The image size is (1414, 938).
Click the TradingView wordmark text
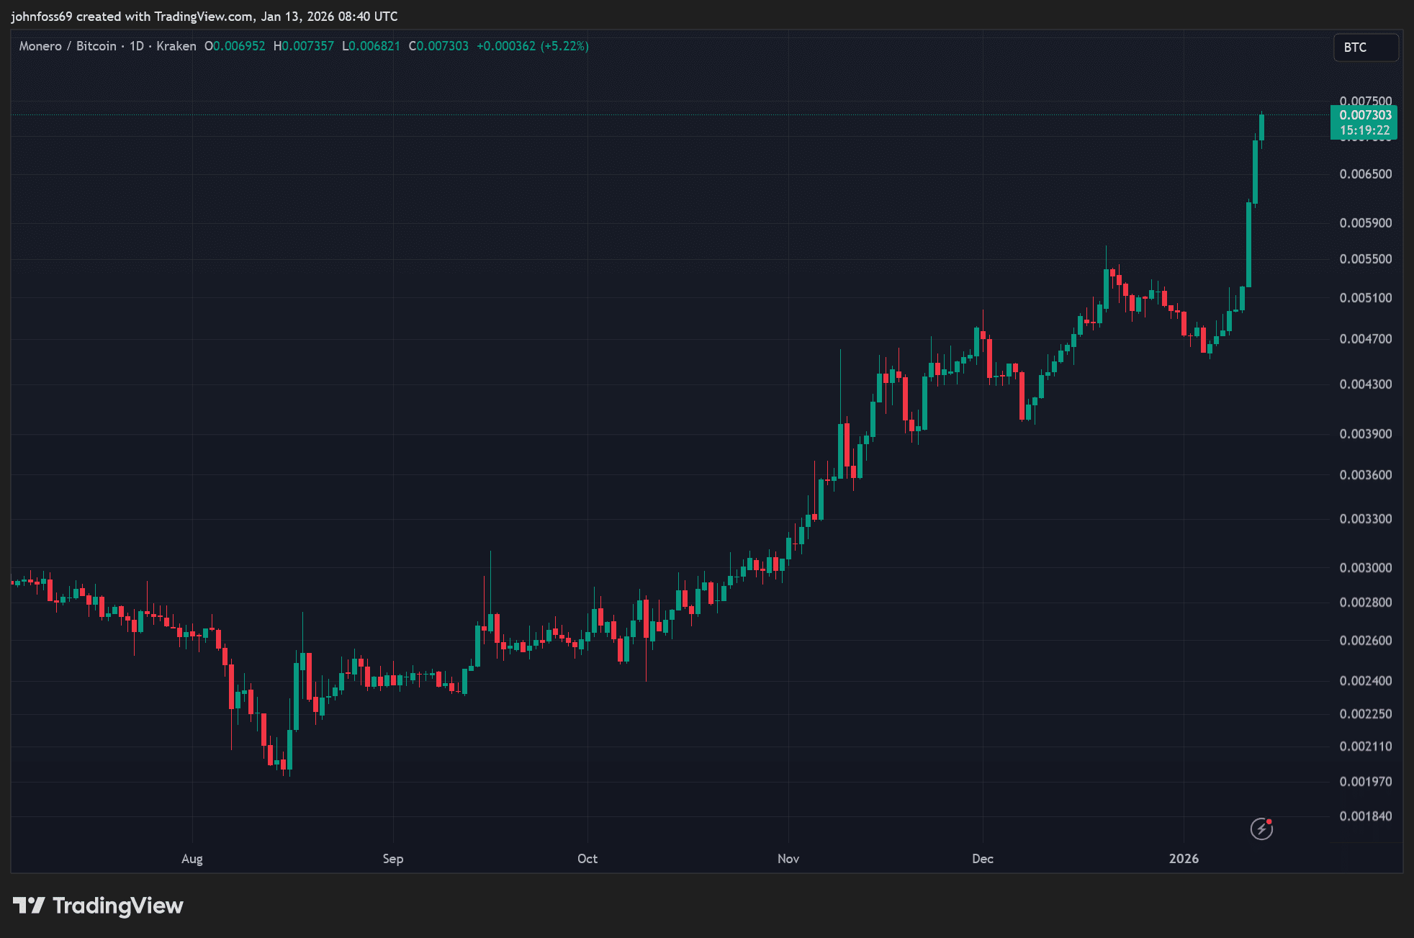click(118, 906)
